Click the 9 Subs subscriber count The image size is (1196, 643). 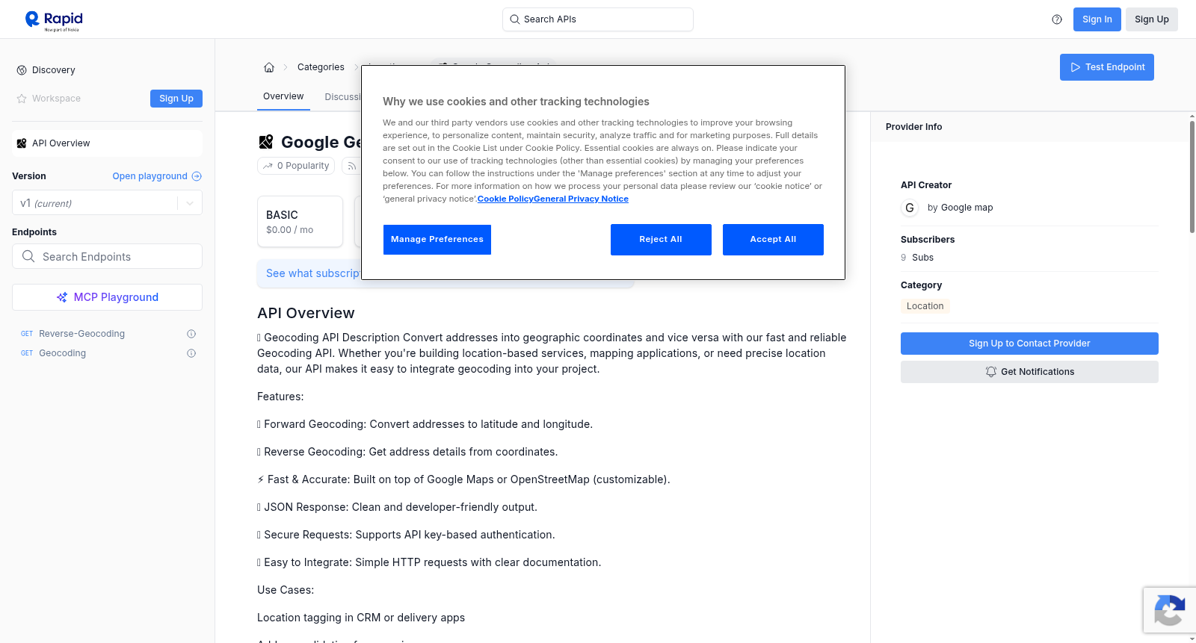(x=917, y=258)
